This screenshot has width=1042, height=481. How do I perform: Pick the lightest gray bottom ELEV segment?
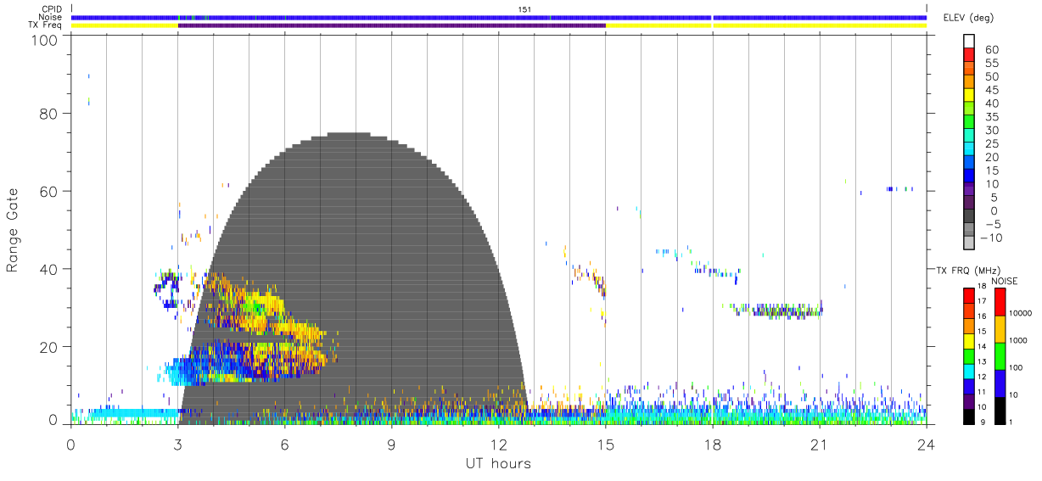click(x=970, y=243)
